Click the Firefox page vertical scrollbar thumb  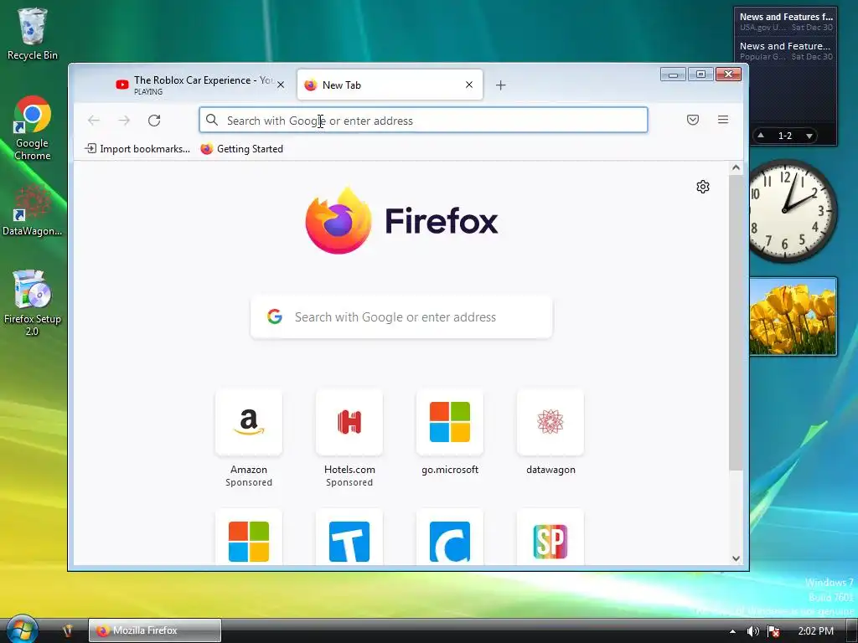tap(736, 322)
